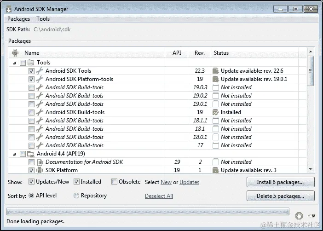This screenshot has width=323, height=231.
Task: Click the 'Update available: rev. 22.6' status text
Action: tap(252, 71)
